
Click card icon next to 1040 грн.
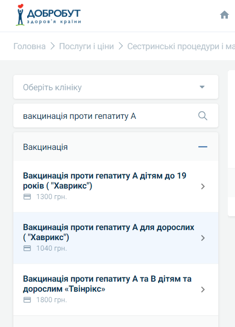27,248
